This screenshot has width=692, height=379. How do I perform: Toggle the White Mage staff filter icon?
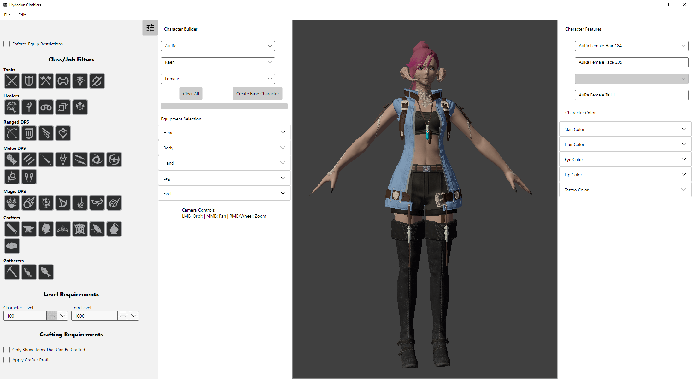coord(29,107)
